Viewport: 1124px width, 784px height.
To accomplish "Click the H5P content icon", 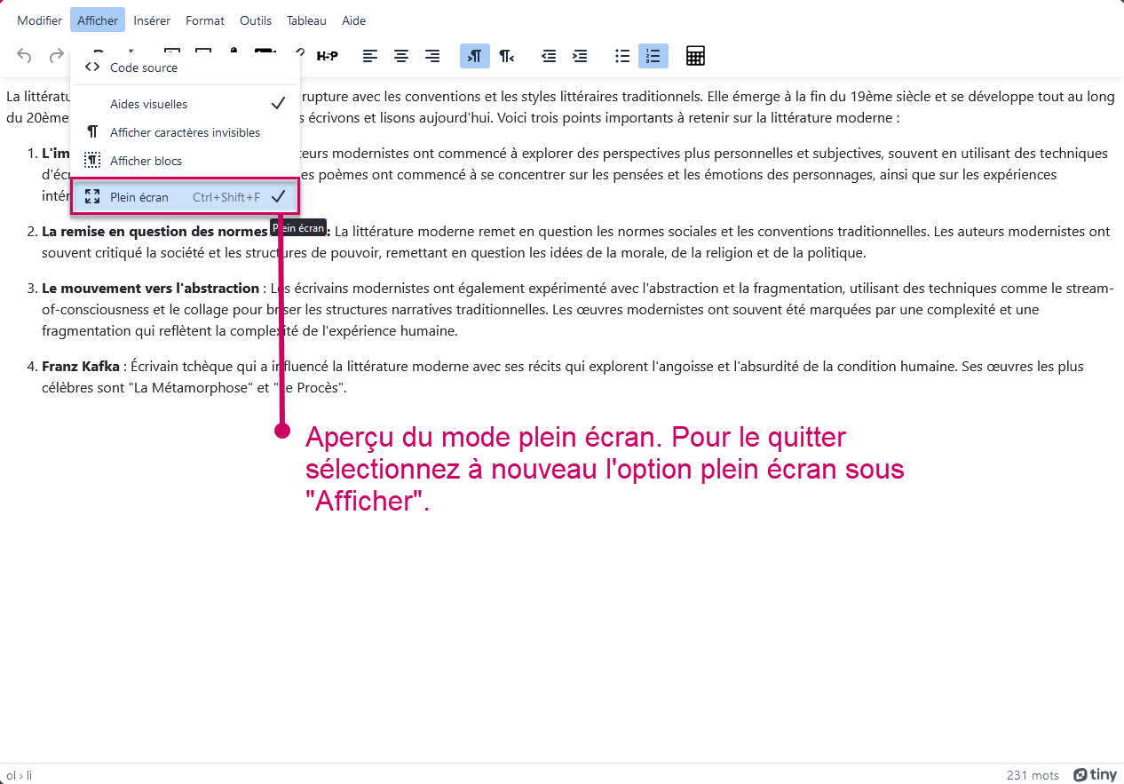I will pos(327,56).
